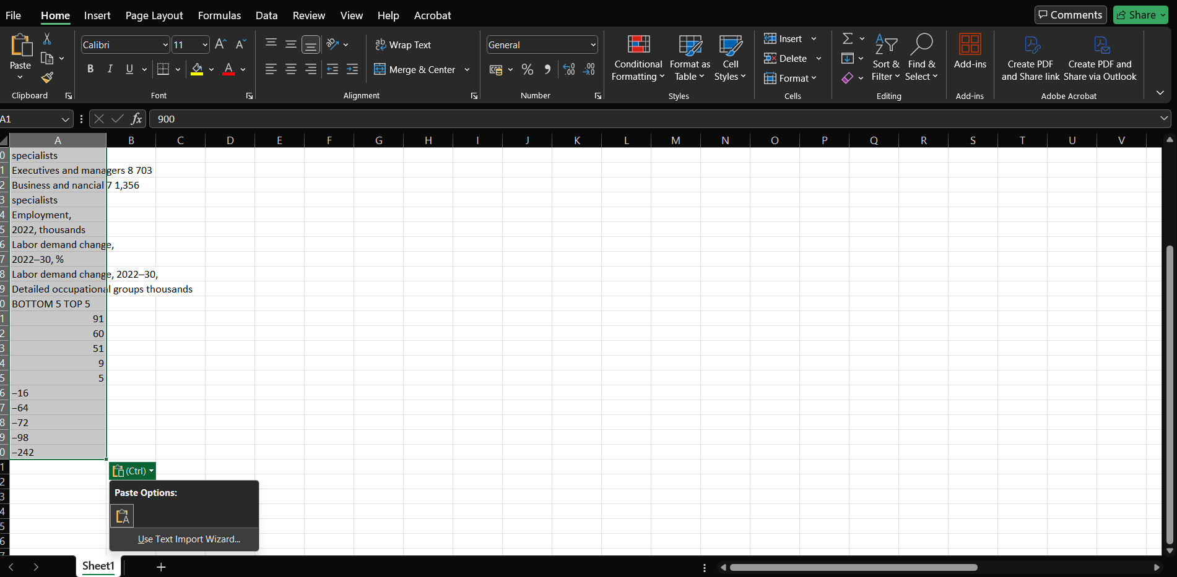Apply underline to selected text
Screen dimensions: 1177x577
pos(129,69)
